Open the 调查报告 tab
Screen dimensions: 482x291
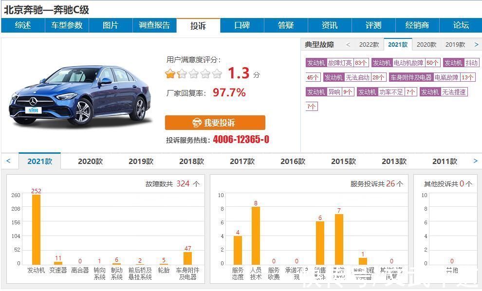point(154,25)
